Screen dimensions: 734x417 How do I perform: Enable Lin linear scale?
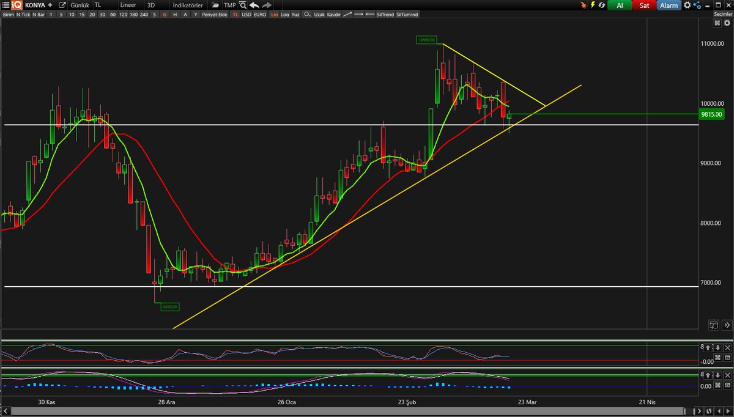coord(275,13)
